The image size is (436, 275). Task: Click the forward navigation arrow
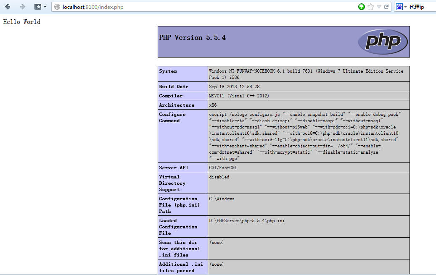(x=23, y=7)
